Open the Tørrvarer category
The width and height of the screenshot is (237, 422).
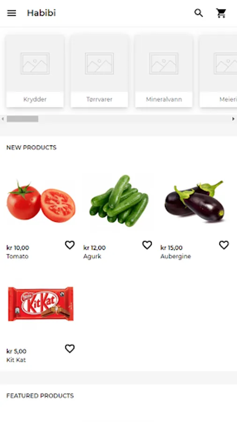[x=99, y=71]
